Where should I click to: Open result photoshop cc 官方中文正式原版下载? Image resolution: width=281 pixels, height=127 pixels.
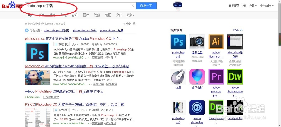(x=73, y=39)
